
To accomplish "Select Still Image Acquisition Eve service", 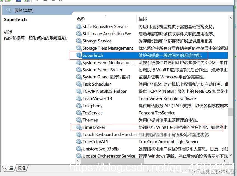I will (107, 34).
